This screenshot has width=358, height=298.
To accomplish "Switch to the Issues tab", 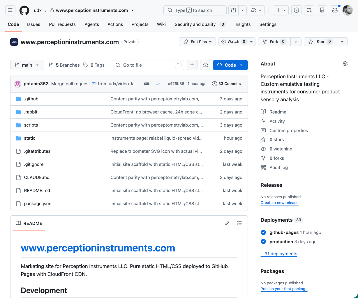I will click(x=33, y=24).
